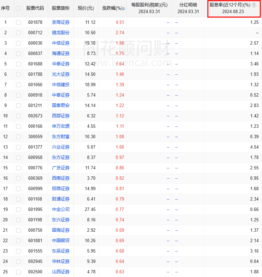
Task: Check the box for row 601688 华泰证券
Action: 18,64
